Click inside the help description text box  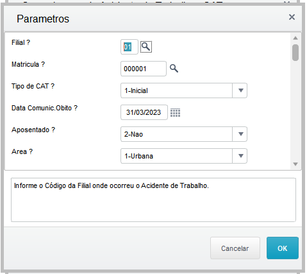pos(153,200)
